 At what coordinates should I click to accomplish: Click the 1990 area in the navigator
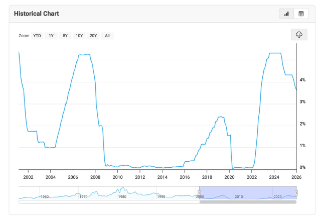(161, 196)
